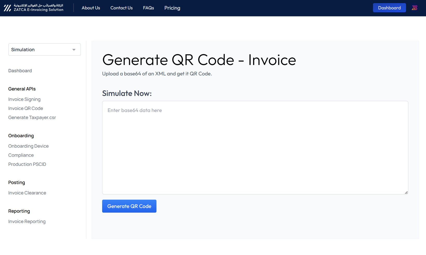Open Invoice Reporting under Reporting
Image resolution: width=426 pixels, height=255 pixels.
click(x=27, y=221)
